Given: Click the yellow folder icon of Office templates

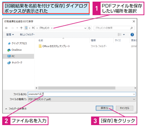Looking at the screenshot, I should (x=40, y=46).
